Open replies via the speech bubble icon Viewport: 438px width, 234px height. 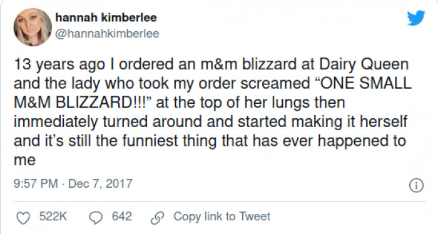(x=96, y=218)
